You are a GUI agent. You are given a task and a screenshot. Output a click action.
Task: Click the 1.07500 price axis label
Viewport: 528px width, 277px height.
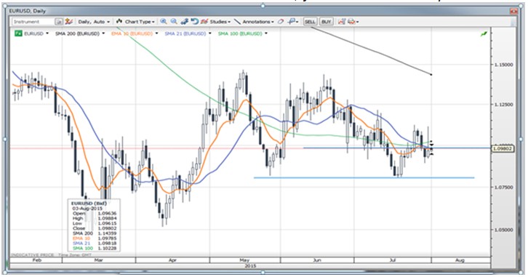[504, 187]
